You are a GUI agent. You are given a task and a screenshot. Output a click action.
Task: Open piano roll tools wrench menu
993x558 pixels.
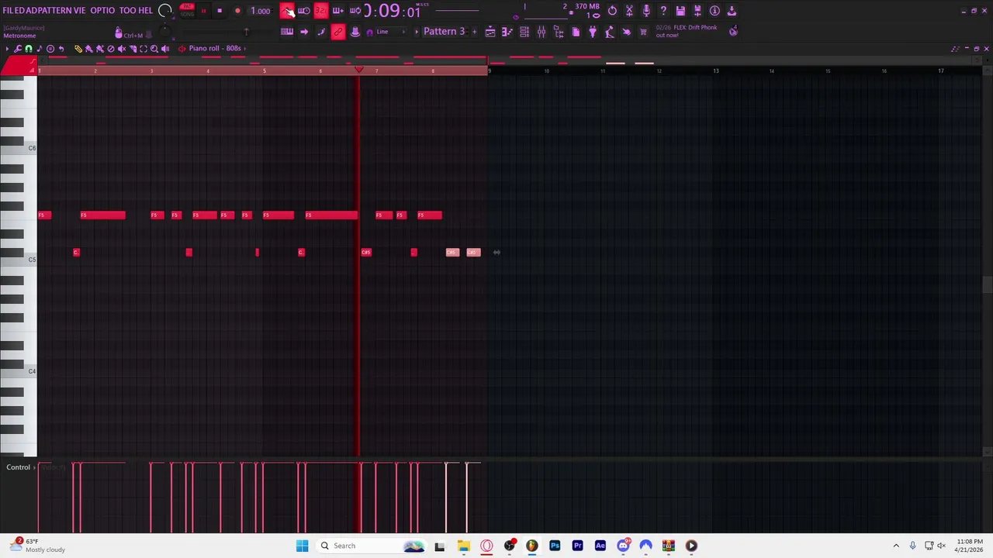tap(17, 48)
